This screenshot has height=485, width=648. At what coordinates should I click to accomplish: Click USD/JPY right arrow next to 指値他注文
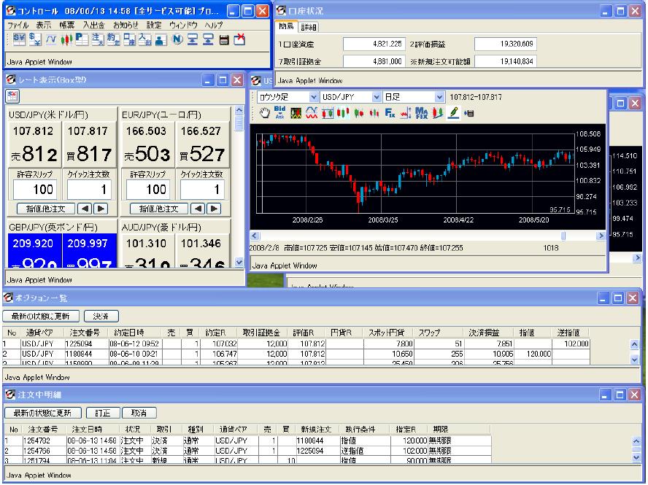101,209
